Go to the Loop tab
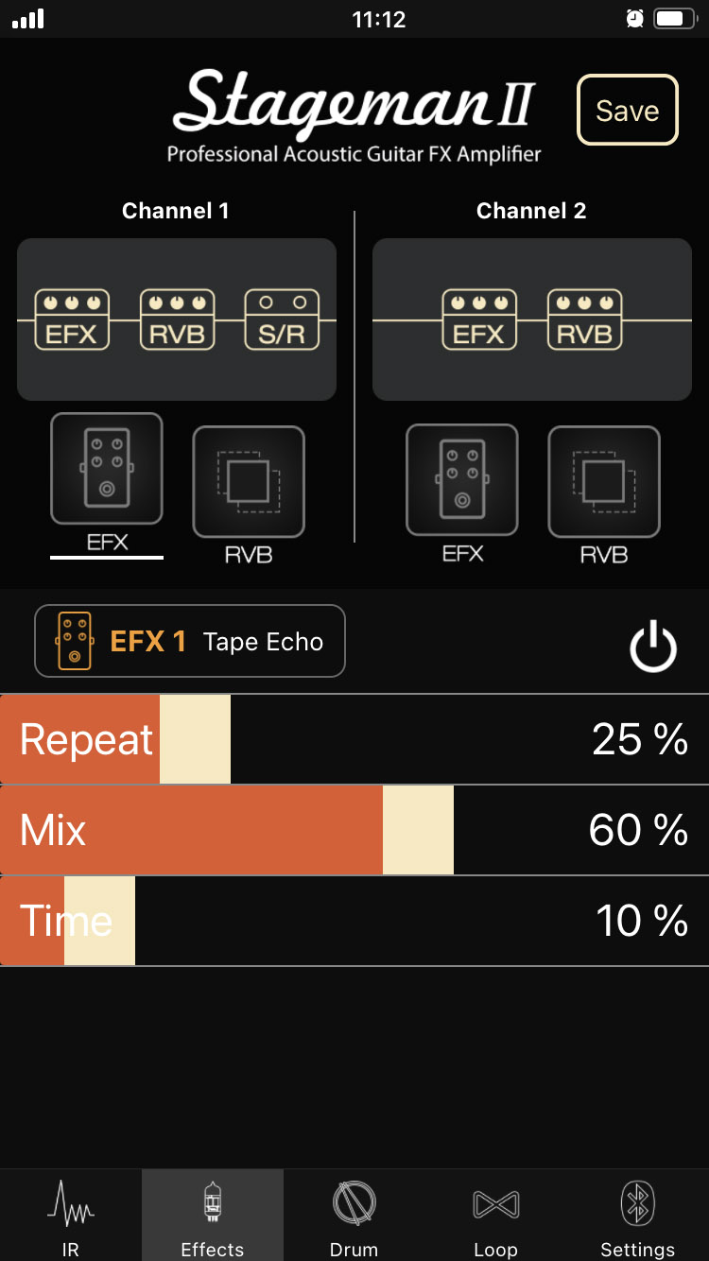Image resolution: width=709 pixels, height=1261 pixels. pyautogui.click(x=496, y=1218)
